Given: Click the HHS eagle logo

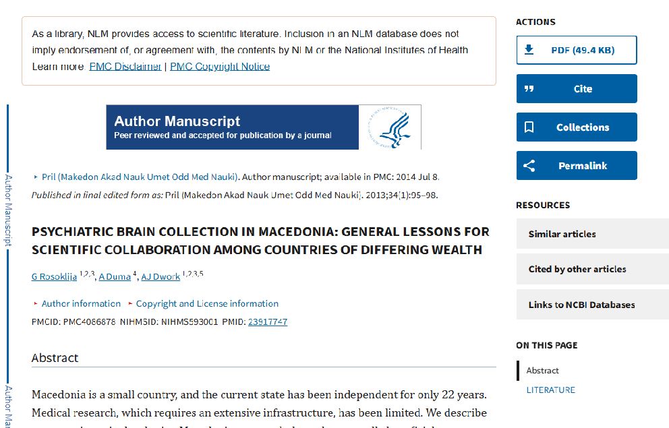Looking at the screenshot, I should pyautogui.click(x=395, y=127).
